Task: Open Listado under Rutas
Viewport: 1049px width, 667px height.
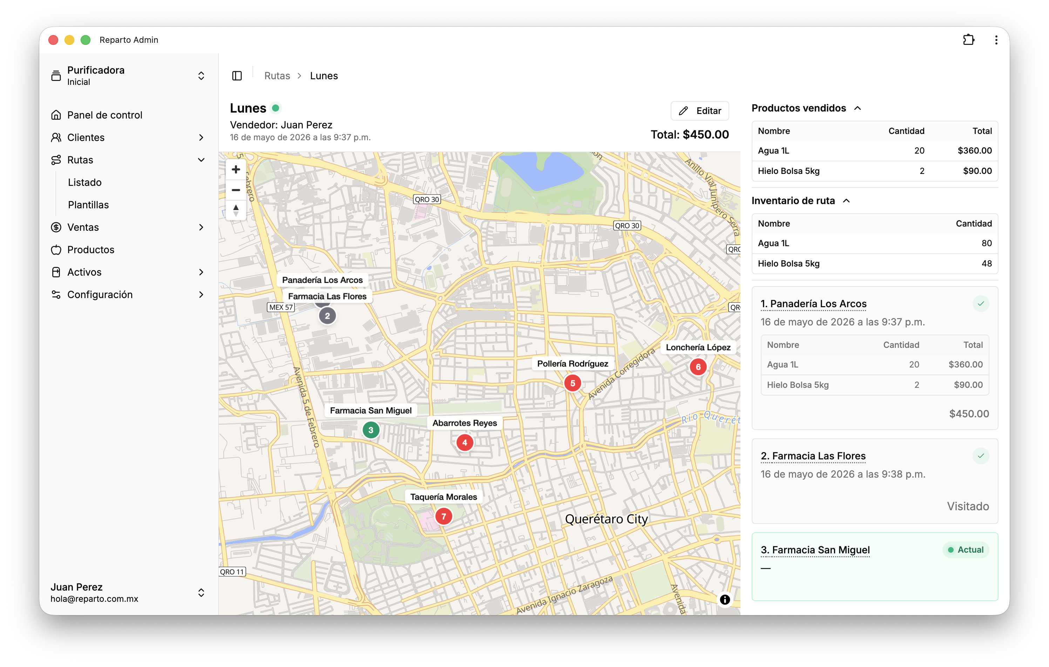Action: pos(84,183)
